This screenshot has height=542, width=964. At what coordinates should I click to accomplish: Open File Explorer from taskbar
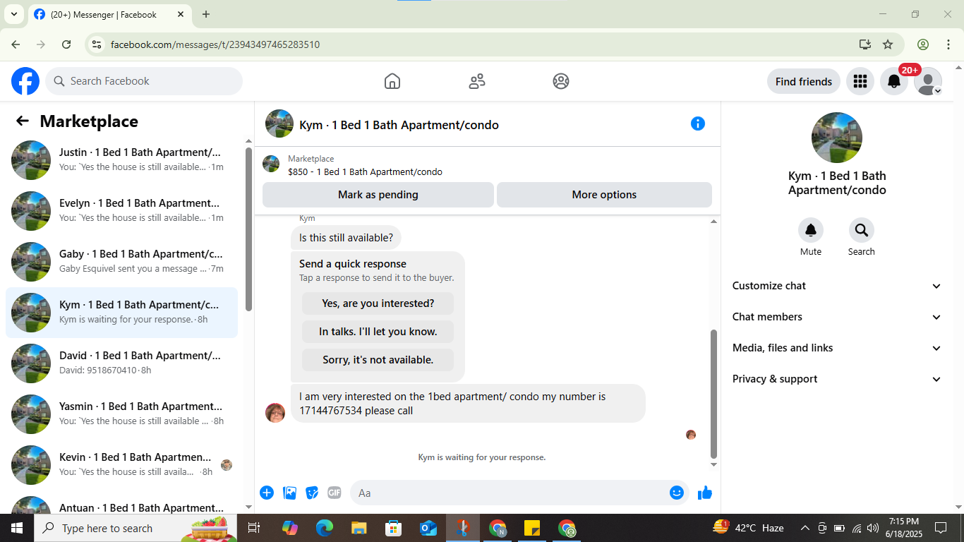pos(359,528)
